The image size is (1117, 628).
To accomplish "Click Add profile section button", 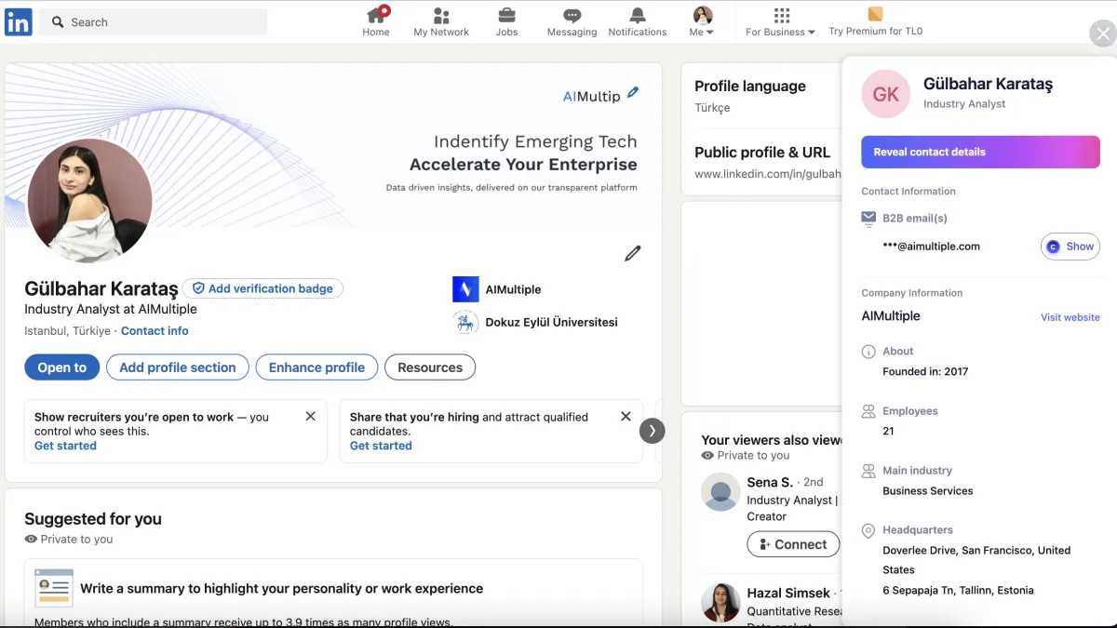I will (x=178, y=367).
